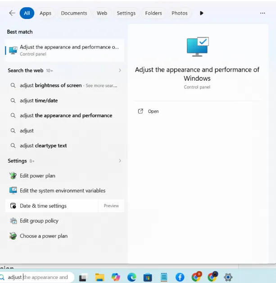The image size is (276, 283).
Task: Switch to the Apps filter tab
Action: pos(45,13)
